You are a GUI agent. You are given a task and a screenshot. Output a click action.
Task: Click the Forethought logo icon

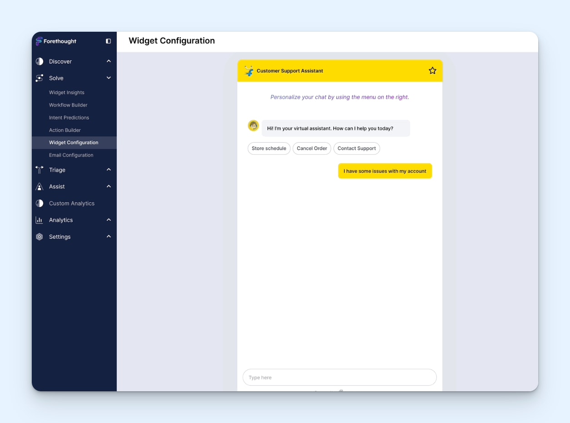[x=39, y=41]
